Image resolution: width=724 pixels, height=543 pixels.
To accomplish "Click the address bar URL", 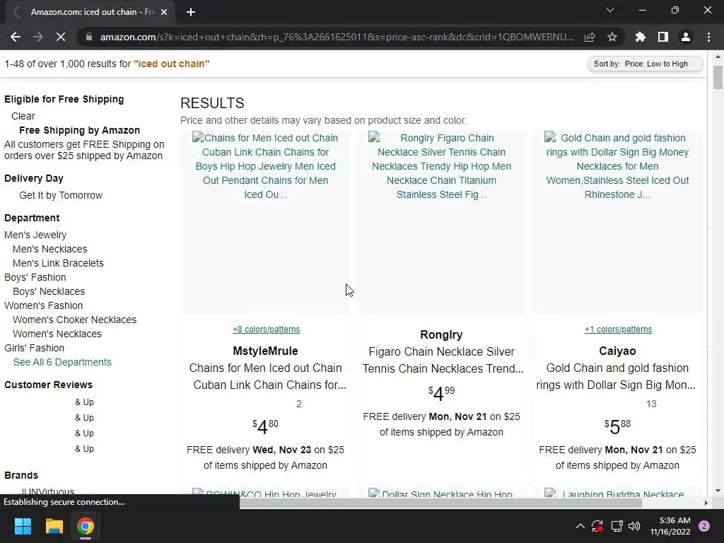I will tap(337, 37).
